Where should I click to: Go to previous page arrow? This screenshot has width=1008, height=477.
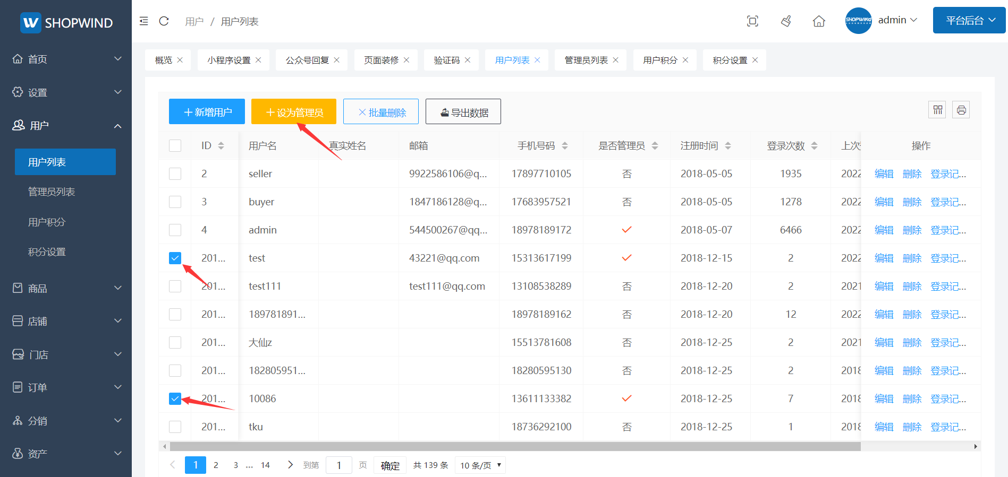[x=173, y=465]
